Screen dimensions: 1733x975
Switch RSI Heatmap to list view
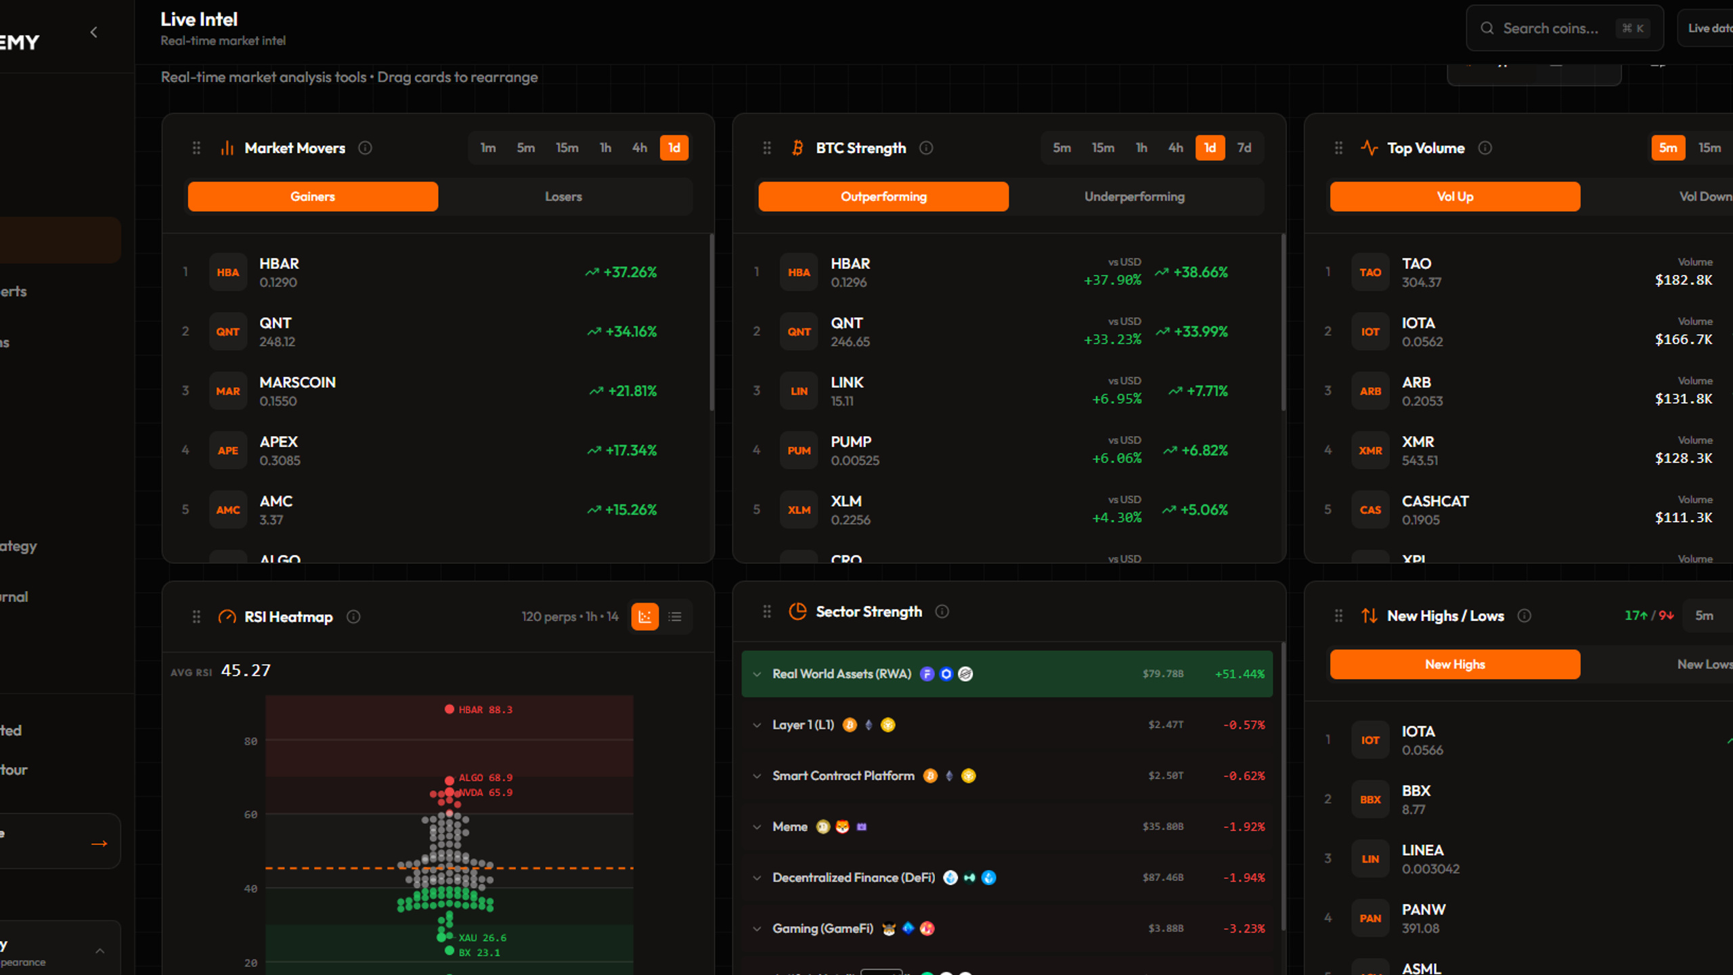click(675, 617)
